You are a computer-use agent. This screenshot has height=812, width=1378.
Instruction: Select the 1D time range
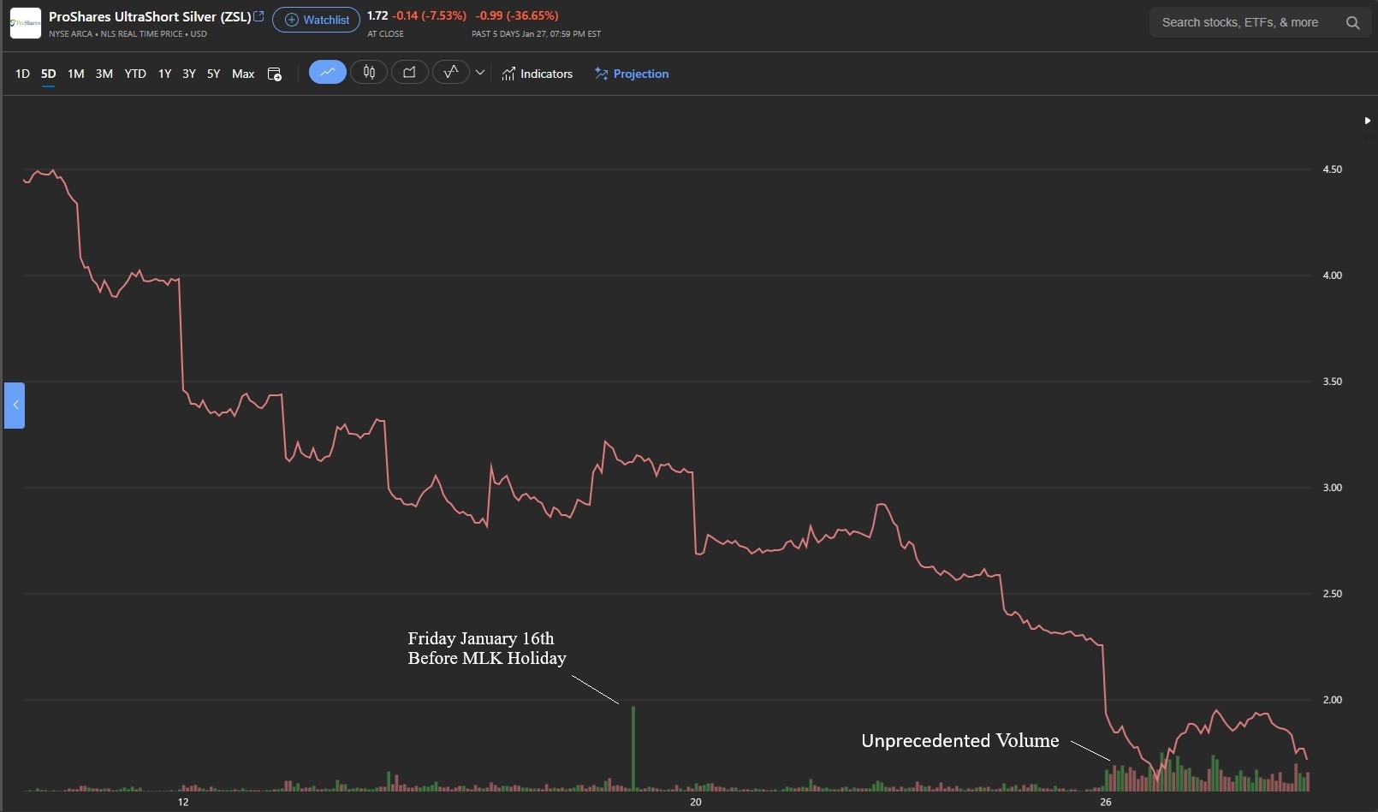(22, 74)
